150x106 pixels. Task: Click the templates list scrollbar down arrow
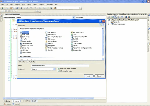click(103, 59)
